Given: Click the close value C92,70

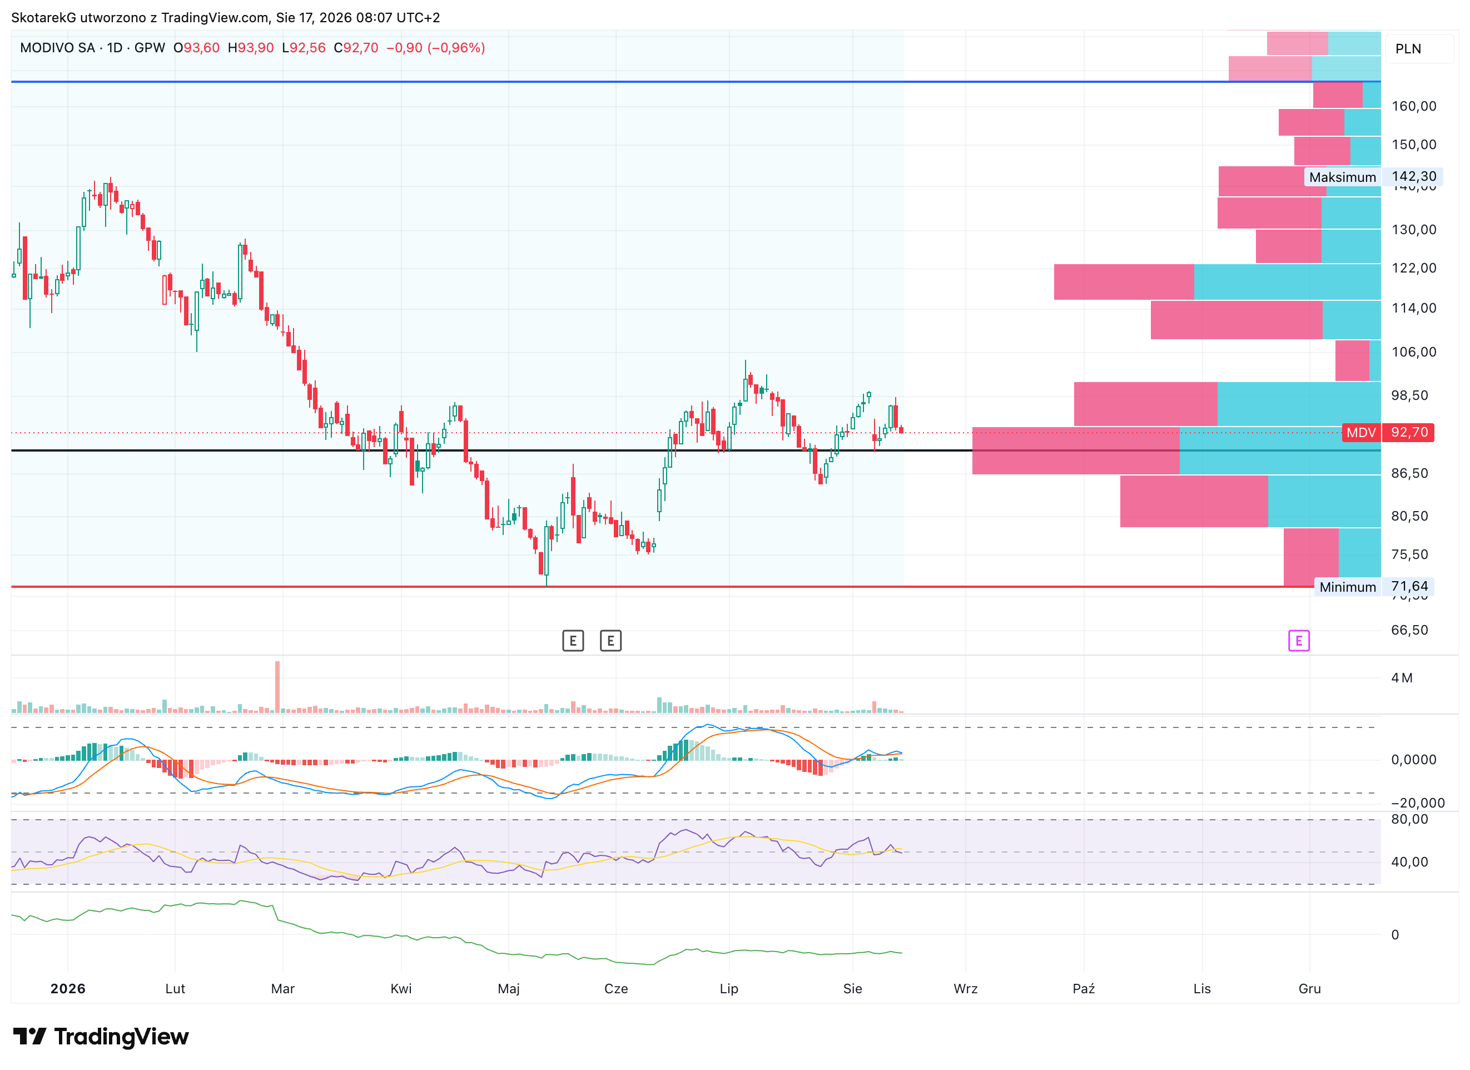Looking at the screenshot, I should coord(356,47).
